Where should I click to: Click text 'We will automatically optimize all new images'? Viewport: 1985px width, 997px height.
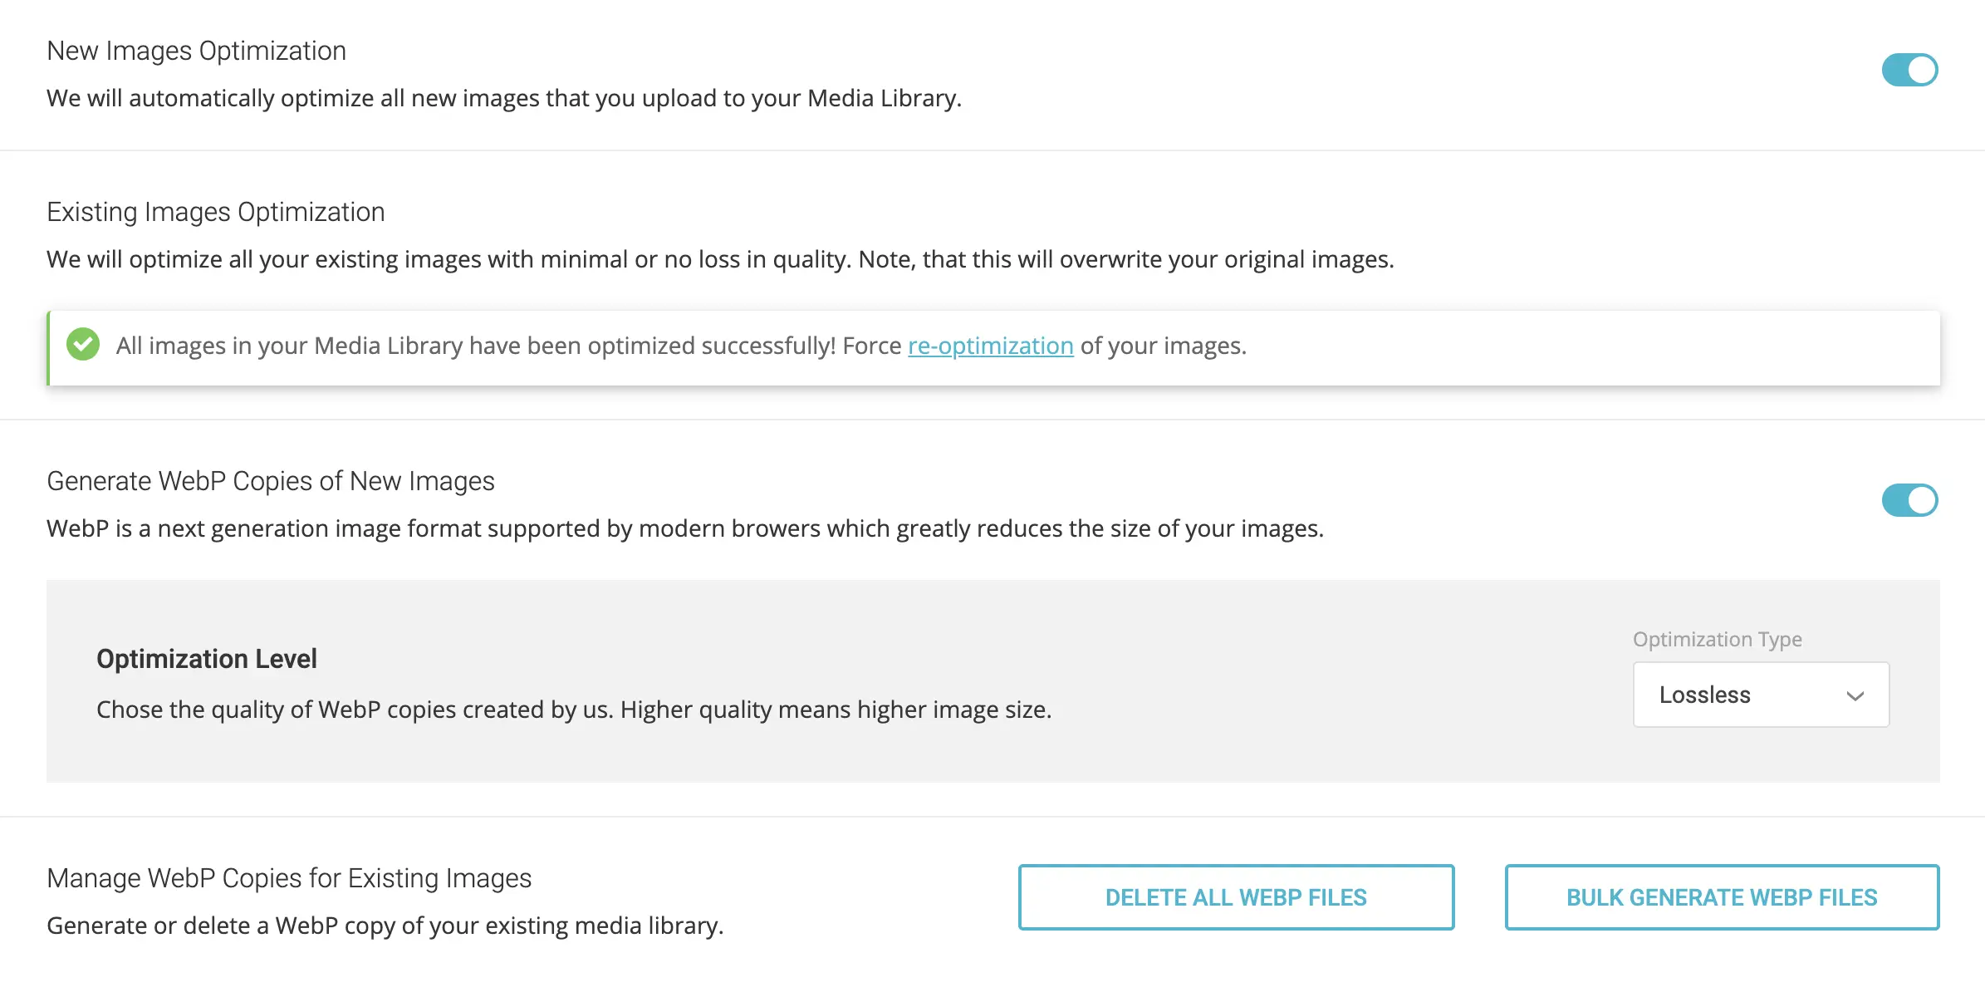click(x=295, y=98)
